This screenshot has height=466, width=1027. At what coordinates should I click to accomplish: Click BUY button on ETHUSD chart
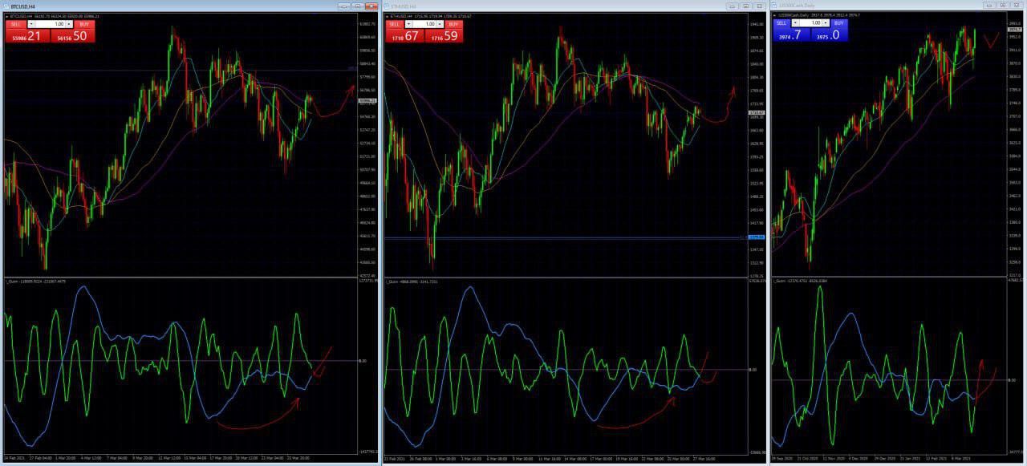coord(453,24)
